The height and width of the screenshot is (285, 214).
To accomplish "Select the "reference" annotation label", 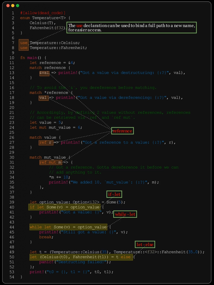I will tap(122, 131).
